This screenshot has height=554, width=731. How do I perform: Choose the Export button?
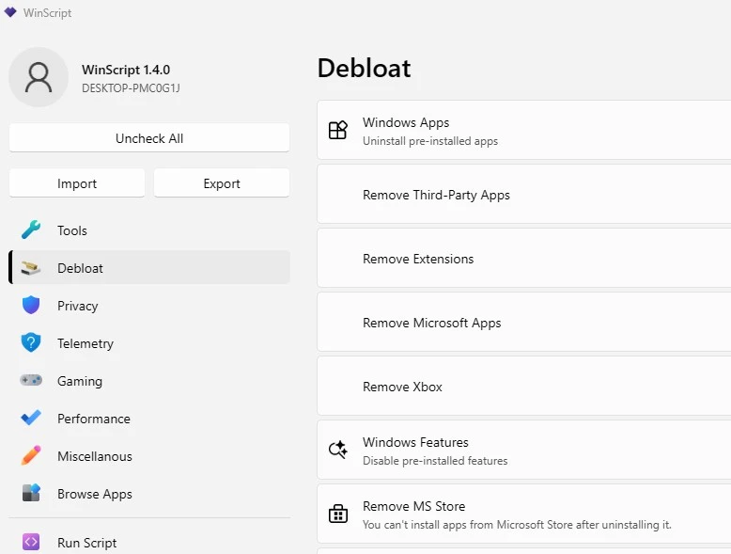(x=222, y=183)
